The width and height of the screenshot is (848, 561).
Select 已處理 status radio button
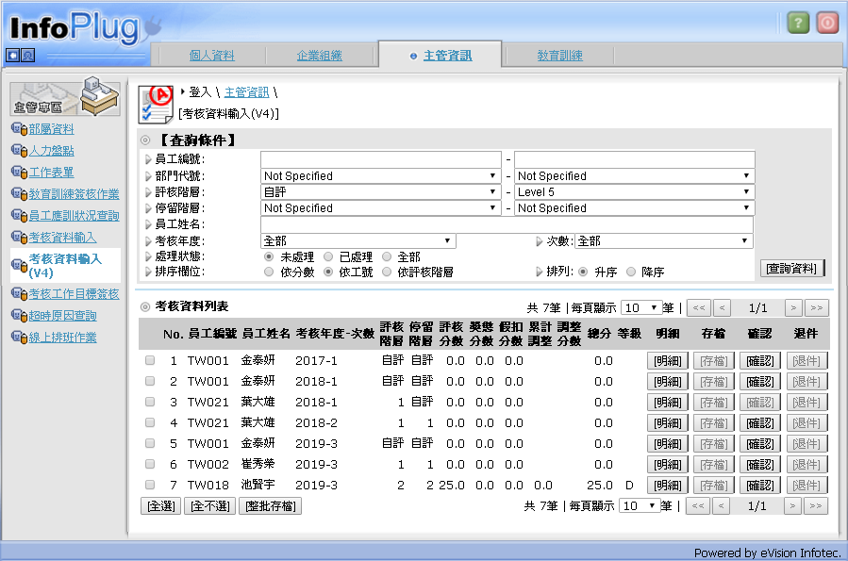(327, 256)
